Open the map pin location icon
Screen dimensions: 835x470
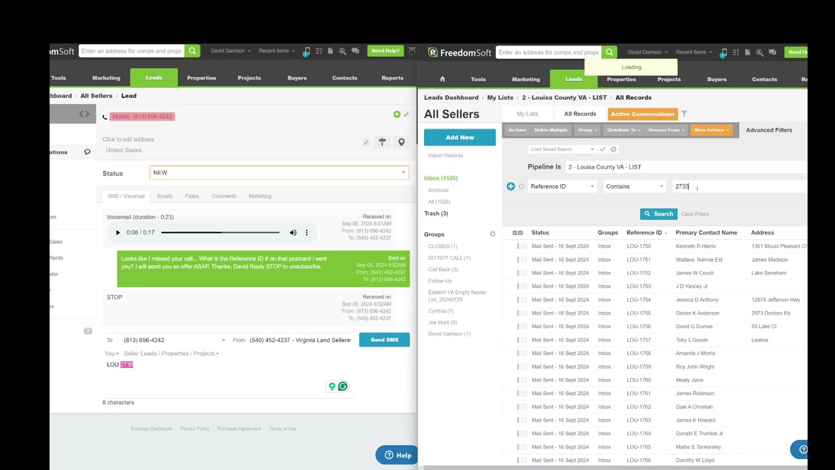[401, 142]
